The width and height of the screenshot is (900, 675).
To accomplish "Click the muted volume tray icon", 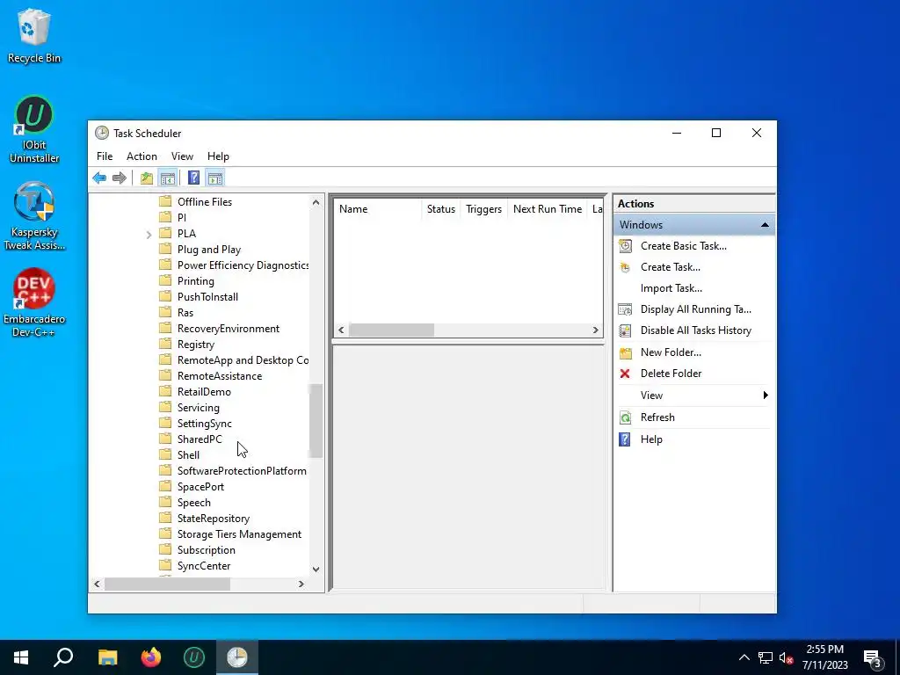I will pyautogui.click(x=786, y=657).
